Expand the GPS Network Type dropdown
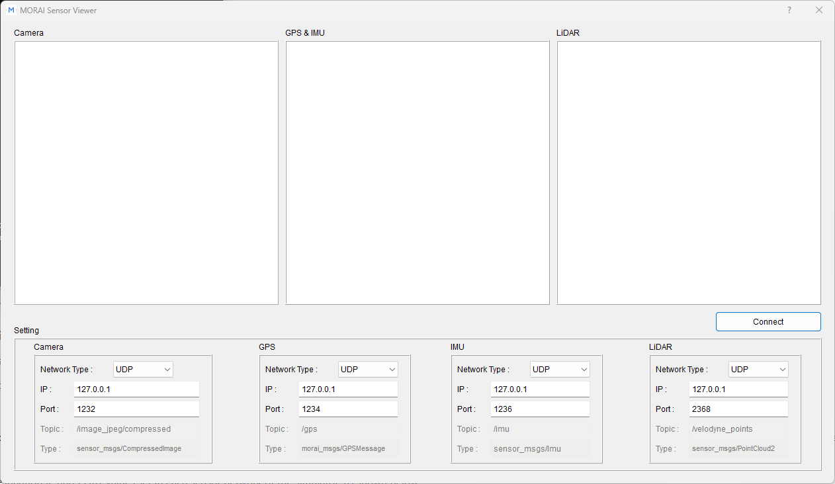 pyautogui.click(x=368, y=370)
